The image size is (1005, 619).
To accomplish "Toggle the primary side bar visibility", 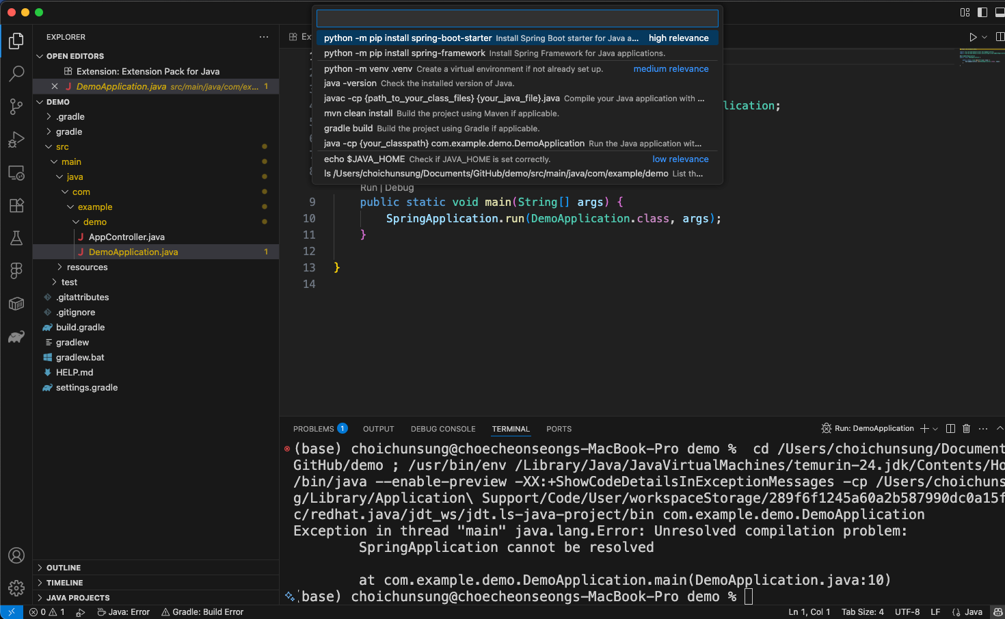I will click(x=982, y=12).
